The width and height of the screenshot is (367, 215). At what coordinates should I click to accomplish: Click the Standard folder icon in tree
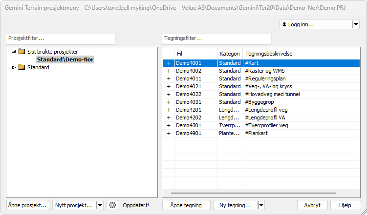[22, 67]
